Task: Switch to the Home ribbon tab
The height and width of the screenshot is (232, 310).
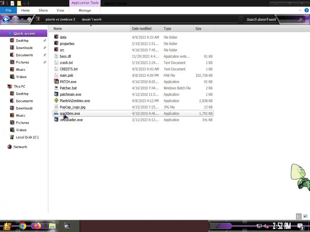Action: point(25,10)
